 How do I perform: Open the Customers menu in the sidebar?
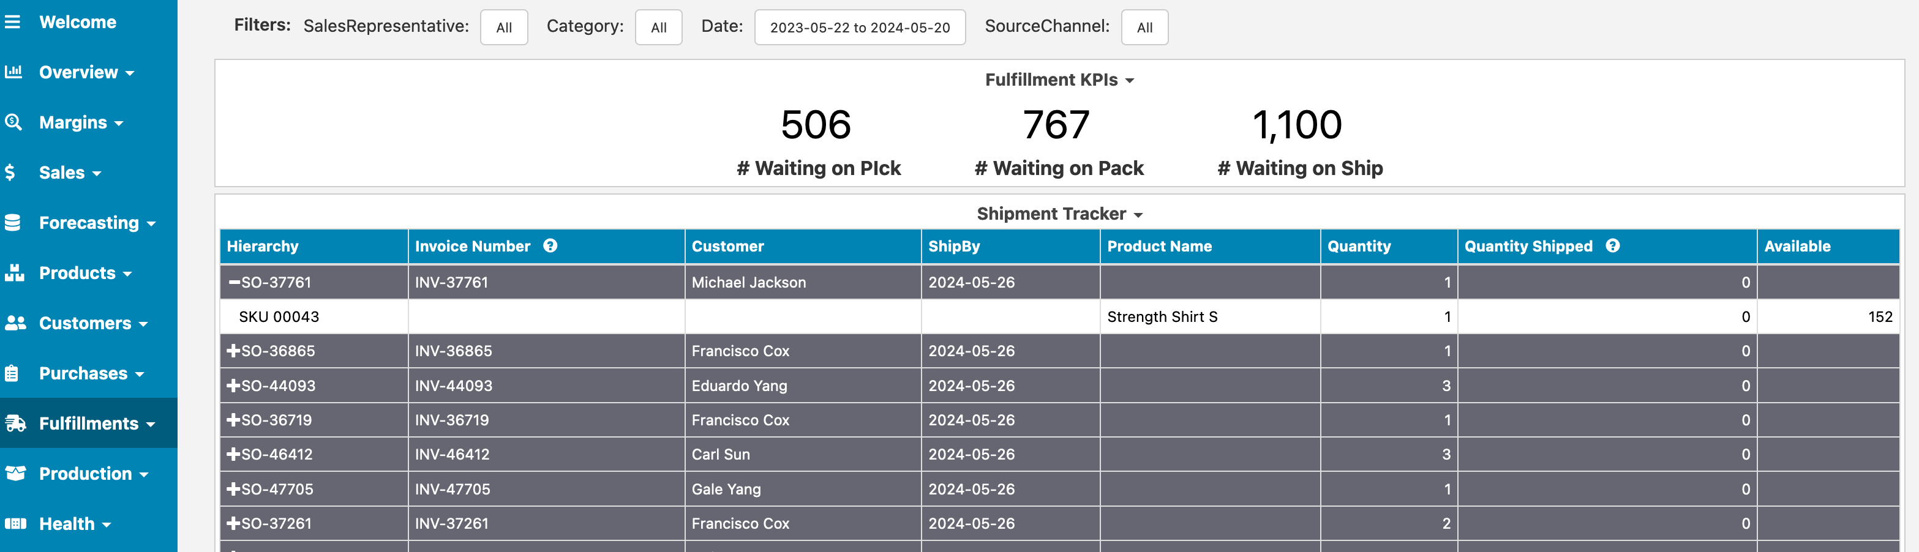[x=93, y=323]
